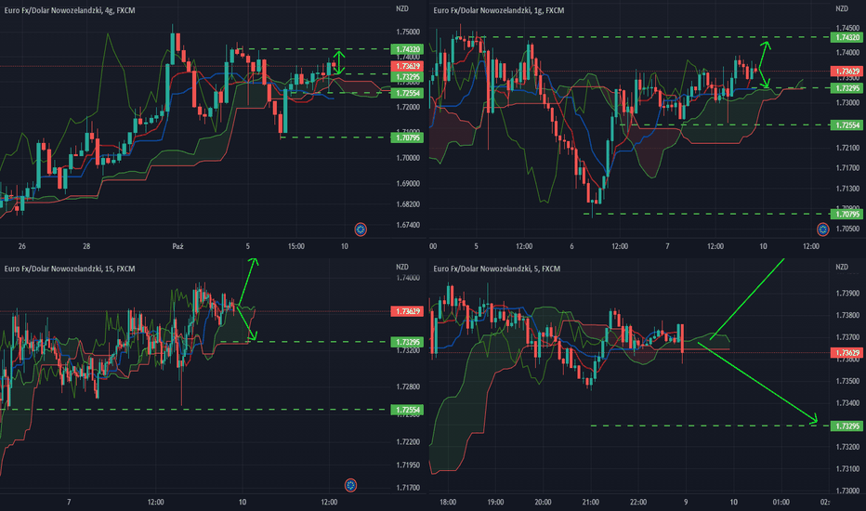The width and height of the screenshot is (866, 511).
Task: Select the 1.72554 level label on 15-minute chart
Action: pos(407,410)
